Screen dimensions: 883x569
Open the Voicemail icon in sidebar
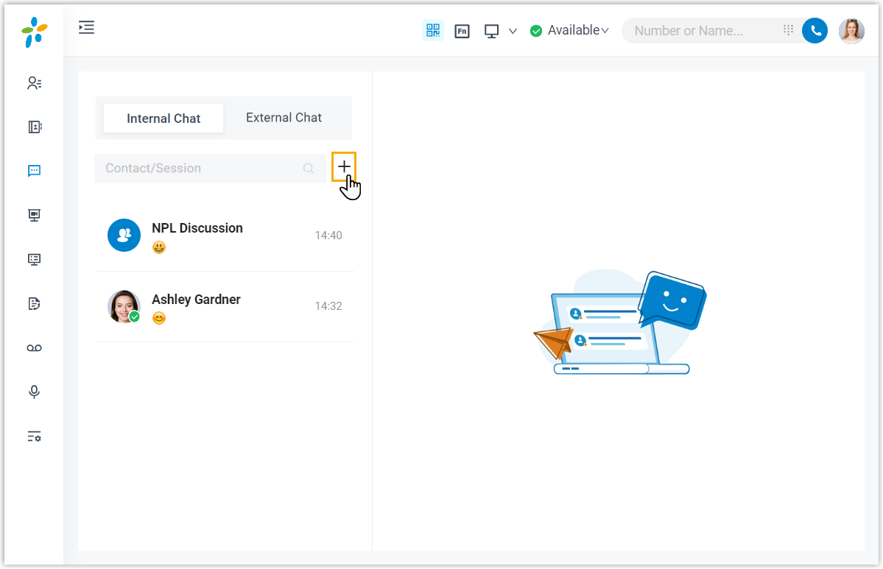(x=34, y=348)
